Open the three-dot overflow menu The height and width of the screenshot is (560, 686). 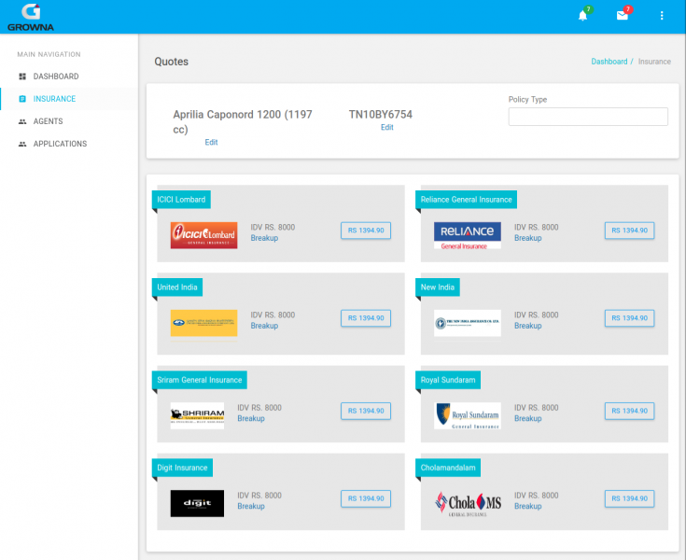tap(662, 16)
